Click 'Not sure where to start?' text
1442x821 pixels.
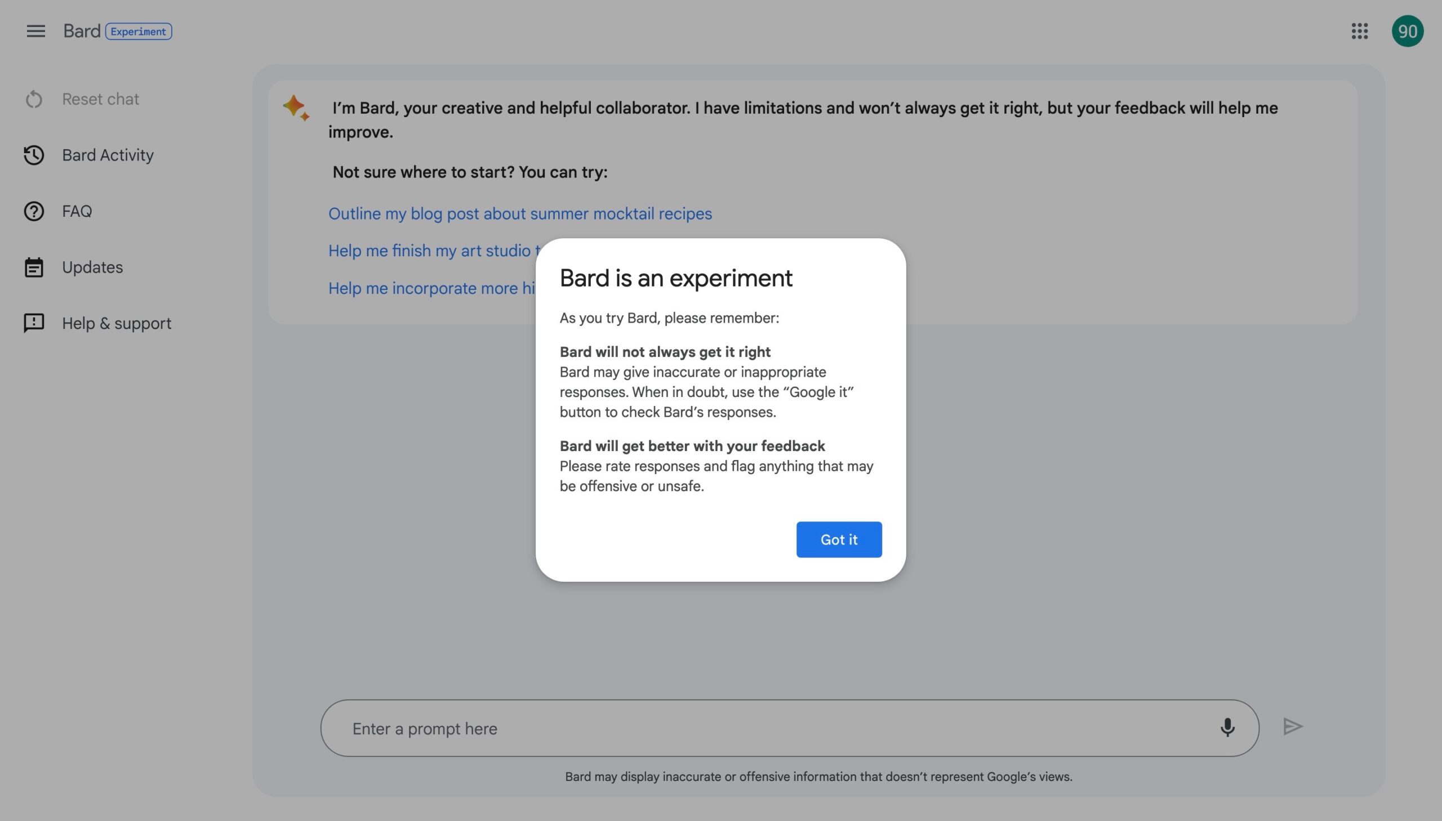coord(423,172)
